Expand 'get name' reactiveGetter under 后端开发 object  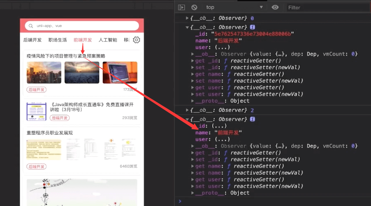click(192, 74)
